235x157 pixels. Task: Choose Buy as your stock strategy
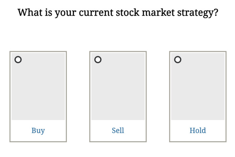point(18,60)
